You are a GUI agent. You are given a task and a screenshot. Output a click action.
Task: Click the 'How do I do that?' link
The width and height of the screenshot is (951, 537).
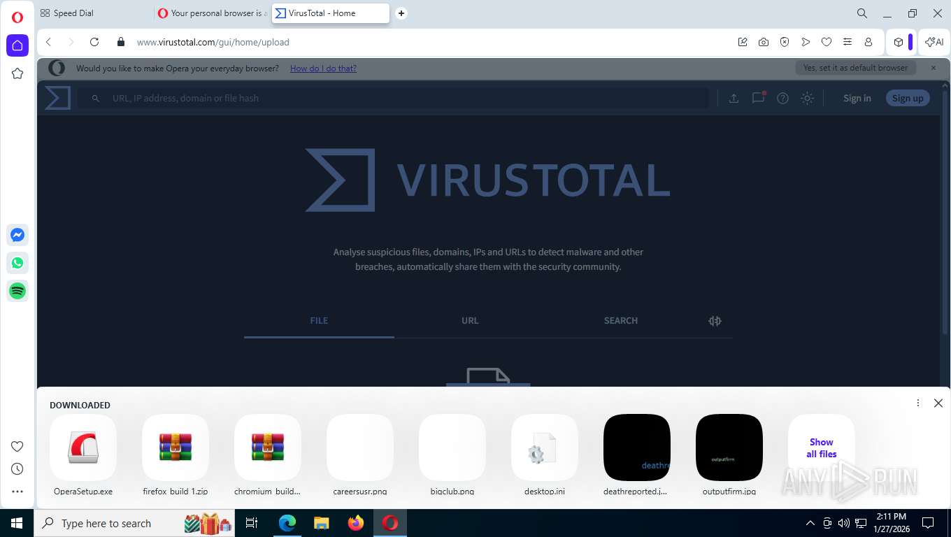click(x=323, y=69)
